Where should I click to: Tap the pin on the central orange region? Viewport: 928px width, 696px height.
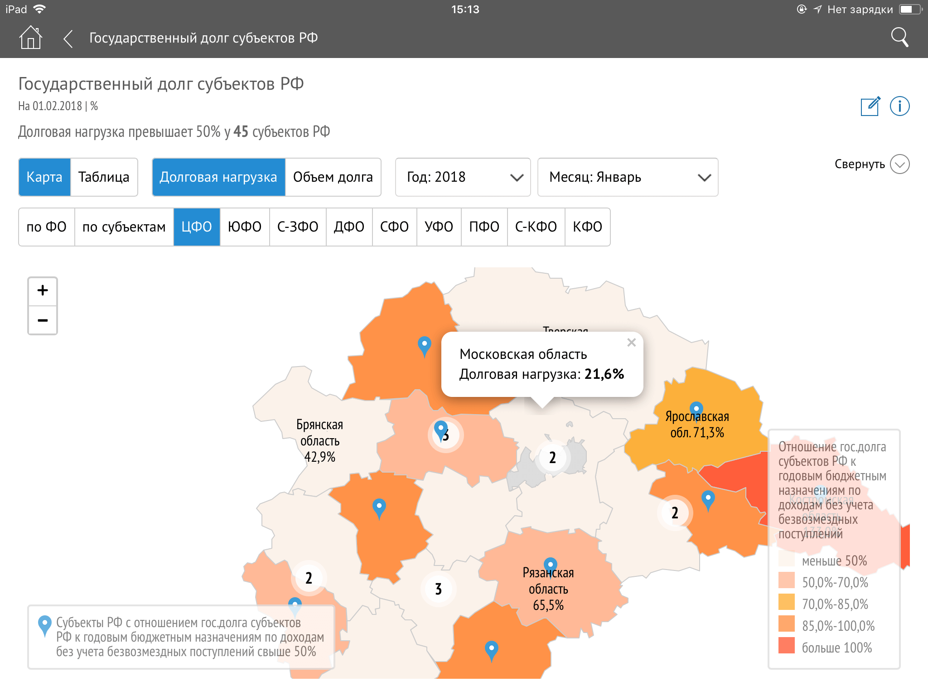(x=379, y=509)
